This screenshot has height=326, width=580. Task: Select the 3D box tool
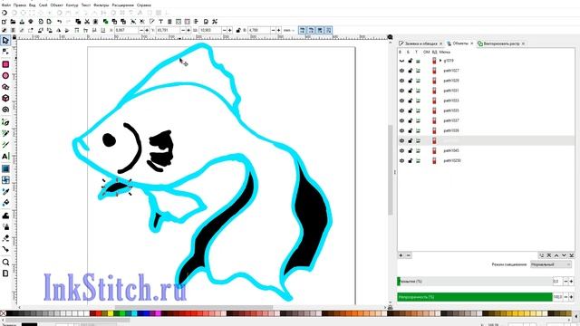[5, 98]
